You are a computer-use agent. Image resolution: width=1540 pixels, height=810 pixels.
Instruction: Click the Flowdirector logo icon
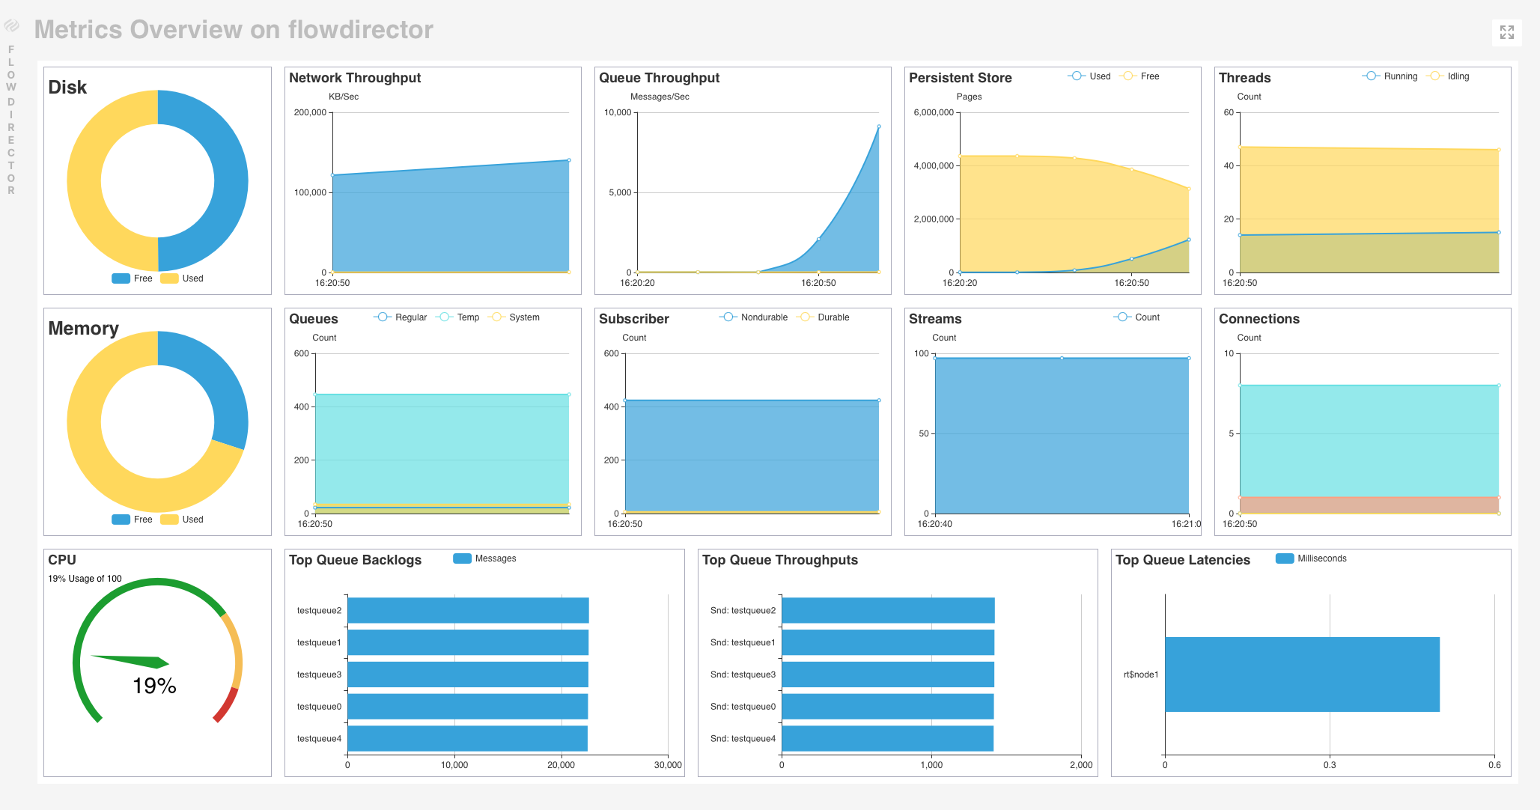click(12, 26)
